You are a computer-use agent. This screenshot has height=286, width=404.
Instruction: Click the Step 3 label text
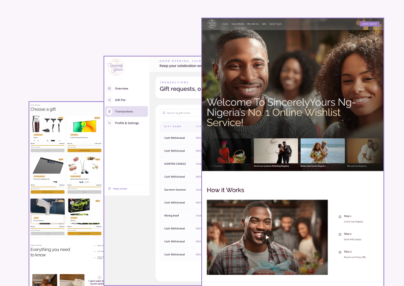(348, 252)
